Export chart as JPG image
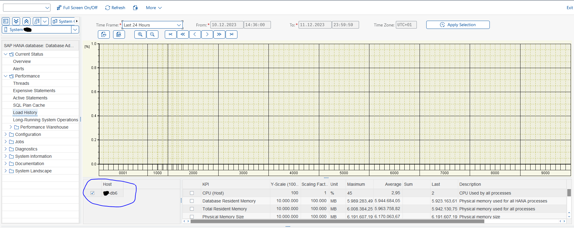This screenshot has height=228, width=574. [104, 34]
